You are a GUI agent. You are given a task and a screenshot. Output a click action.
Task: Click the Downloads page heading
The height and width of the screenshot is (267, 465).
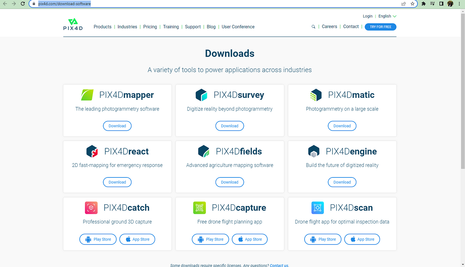(230, 53)
